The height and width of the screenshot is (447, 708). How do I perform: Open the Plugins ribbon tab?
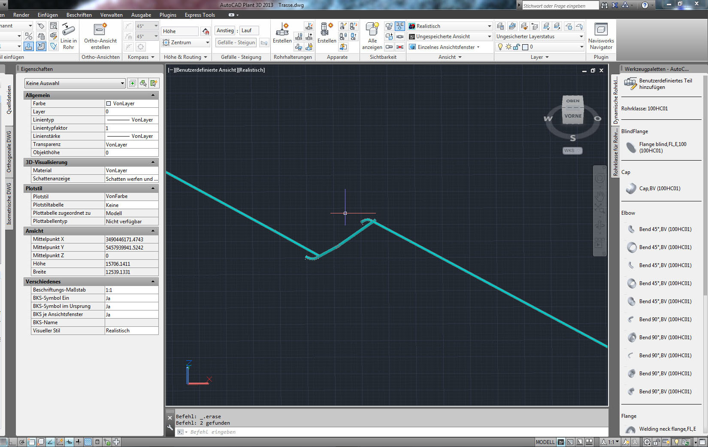coord(168,15)
